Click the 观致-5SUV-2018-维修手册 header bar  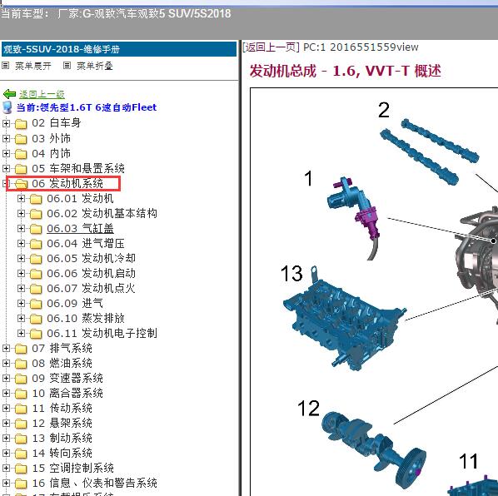pyautogui.click(x=119, y=49)
